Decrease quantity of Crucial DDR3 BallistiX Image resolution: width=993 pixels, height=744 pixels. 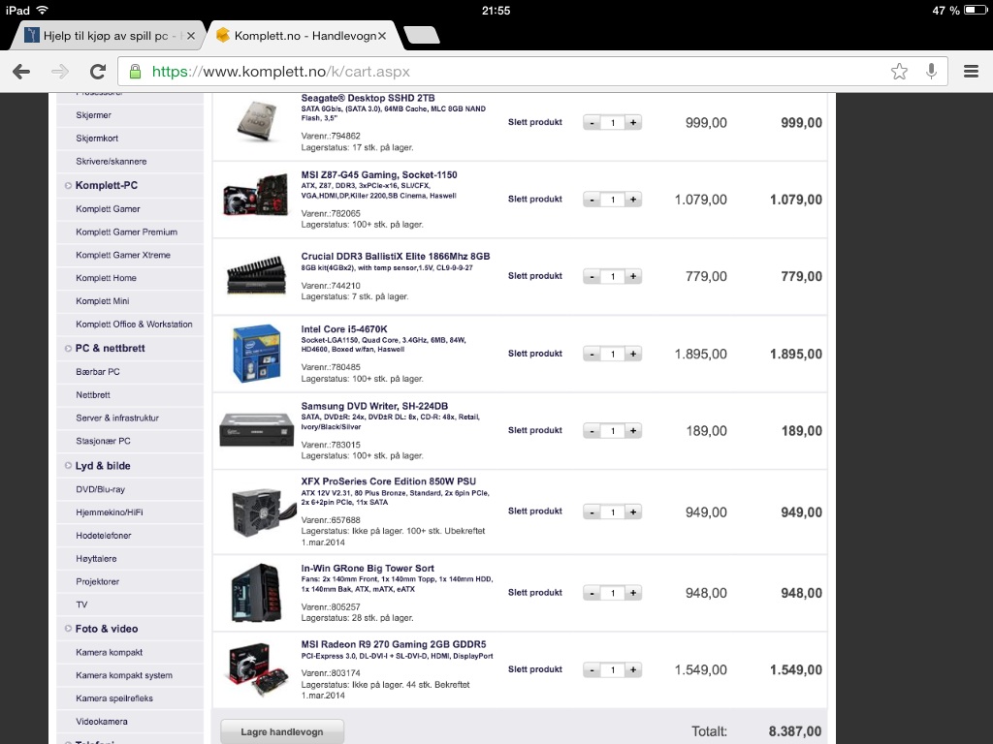click(593, 276)
